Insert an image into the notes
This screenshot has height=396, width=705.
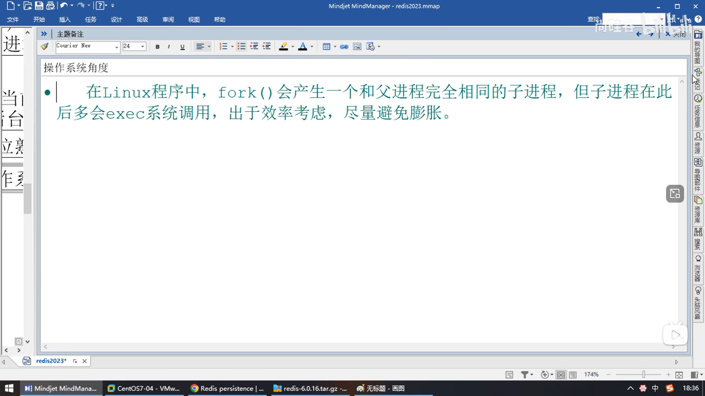click(357, 47)
